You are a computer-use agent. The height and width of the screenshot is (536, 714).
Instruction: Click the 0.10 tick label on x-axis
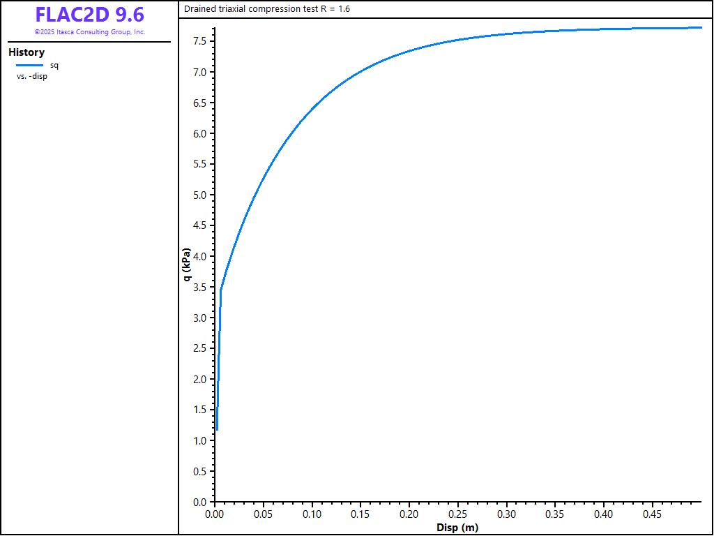[x=312, y=514]
